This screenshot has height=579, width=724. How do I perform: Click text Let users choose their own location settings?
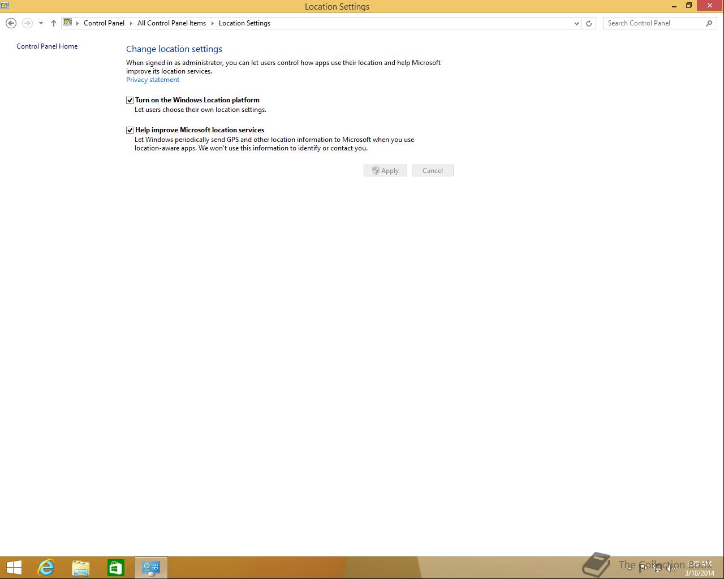pos(200,110)
